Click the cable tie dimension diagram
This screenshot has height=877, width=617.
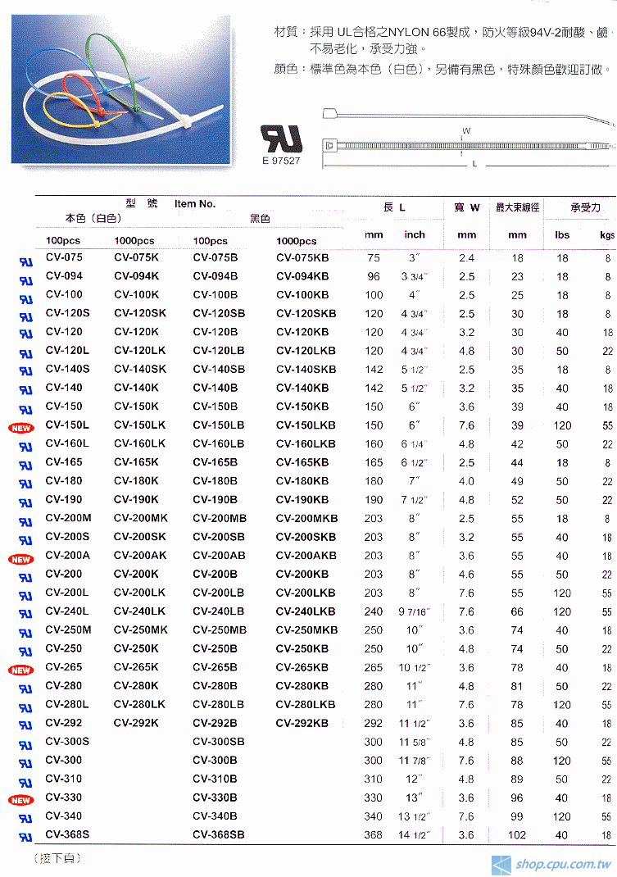pos(467,139)
